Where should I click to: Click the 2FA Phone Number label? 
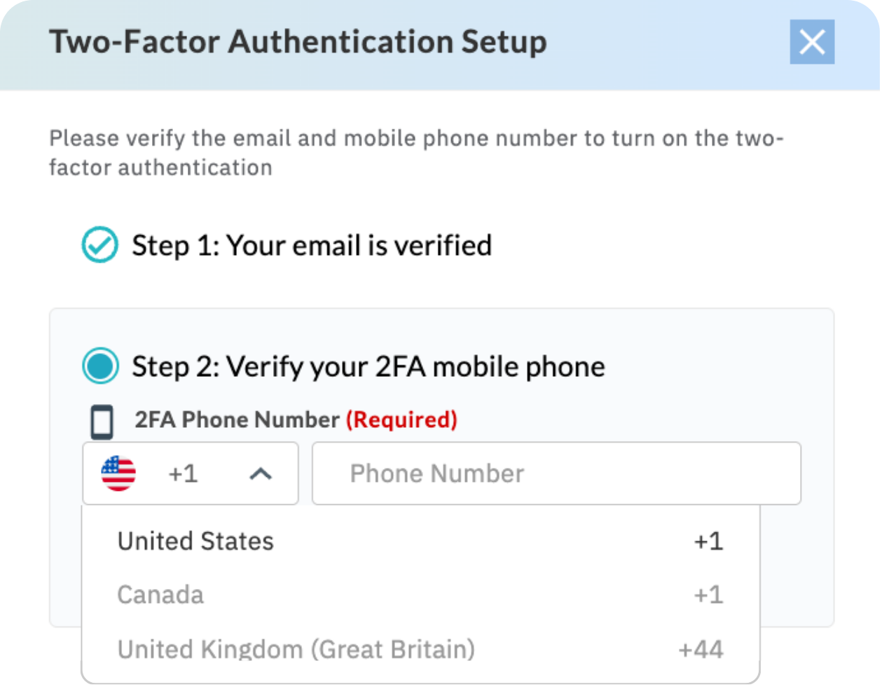[237, 419]
